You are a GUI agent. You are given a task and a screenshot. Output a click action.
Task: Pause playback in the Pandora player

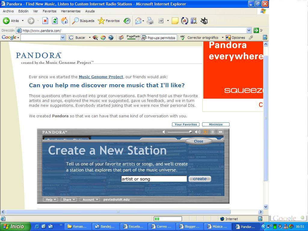[213, 132]
